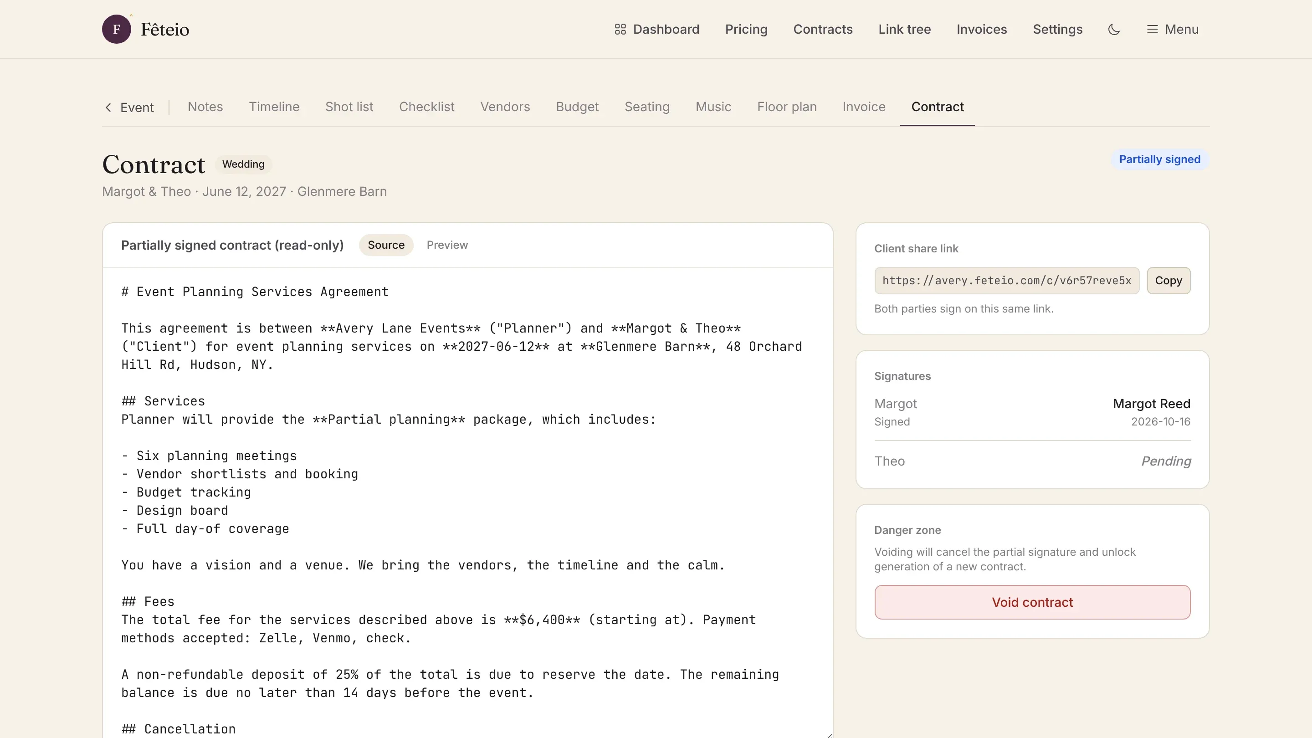Go back via Event chevron arrow

click(x=108, y=107)
